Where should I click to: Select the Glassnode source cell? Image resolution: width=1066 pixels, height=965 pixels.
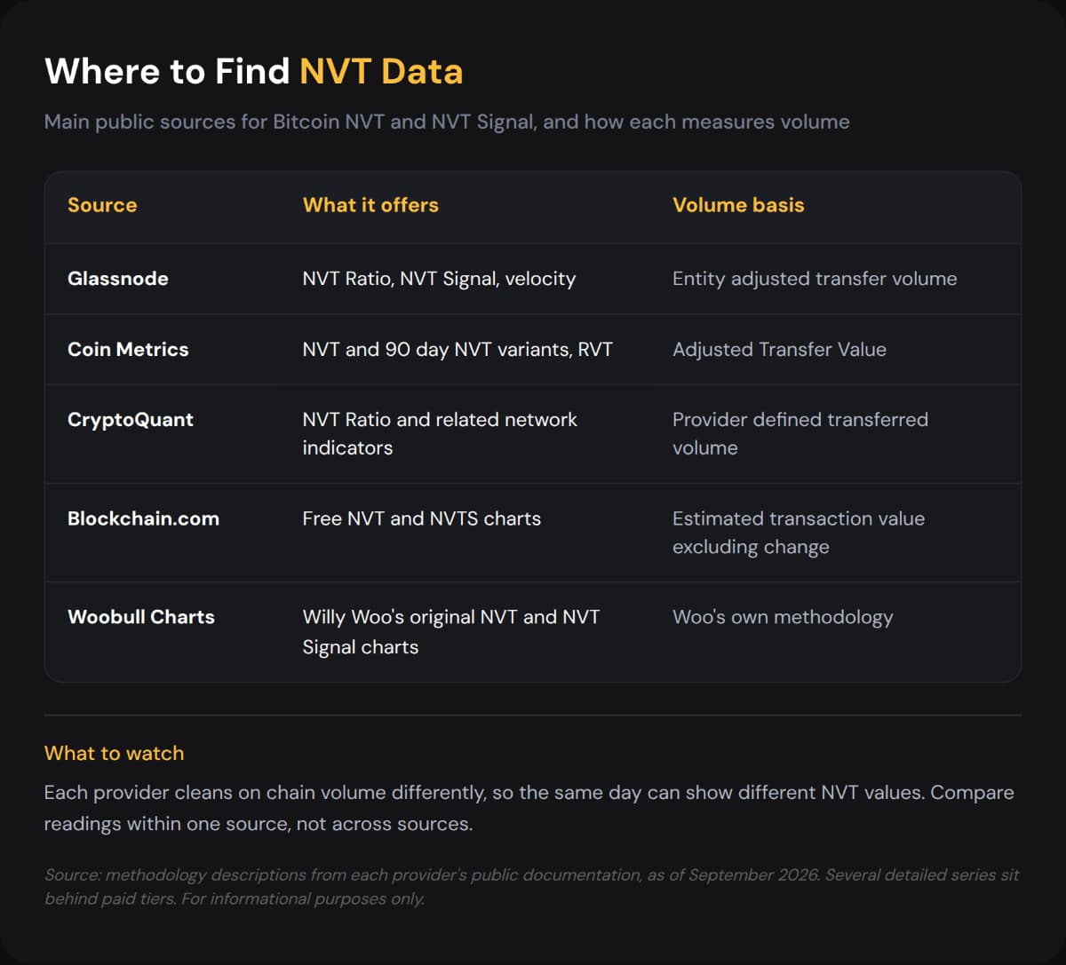click(118, 279)
